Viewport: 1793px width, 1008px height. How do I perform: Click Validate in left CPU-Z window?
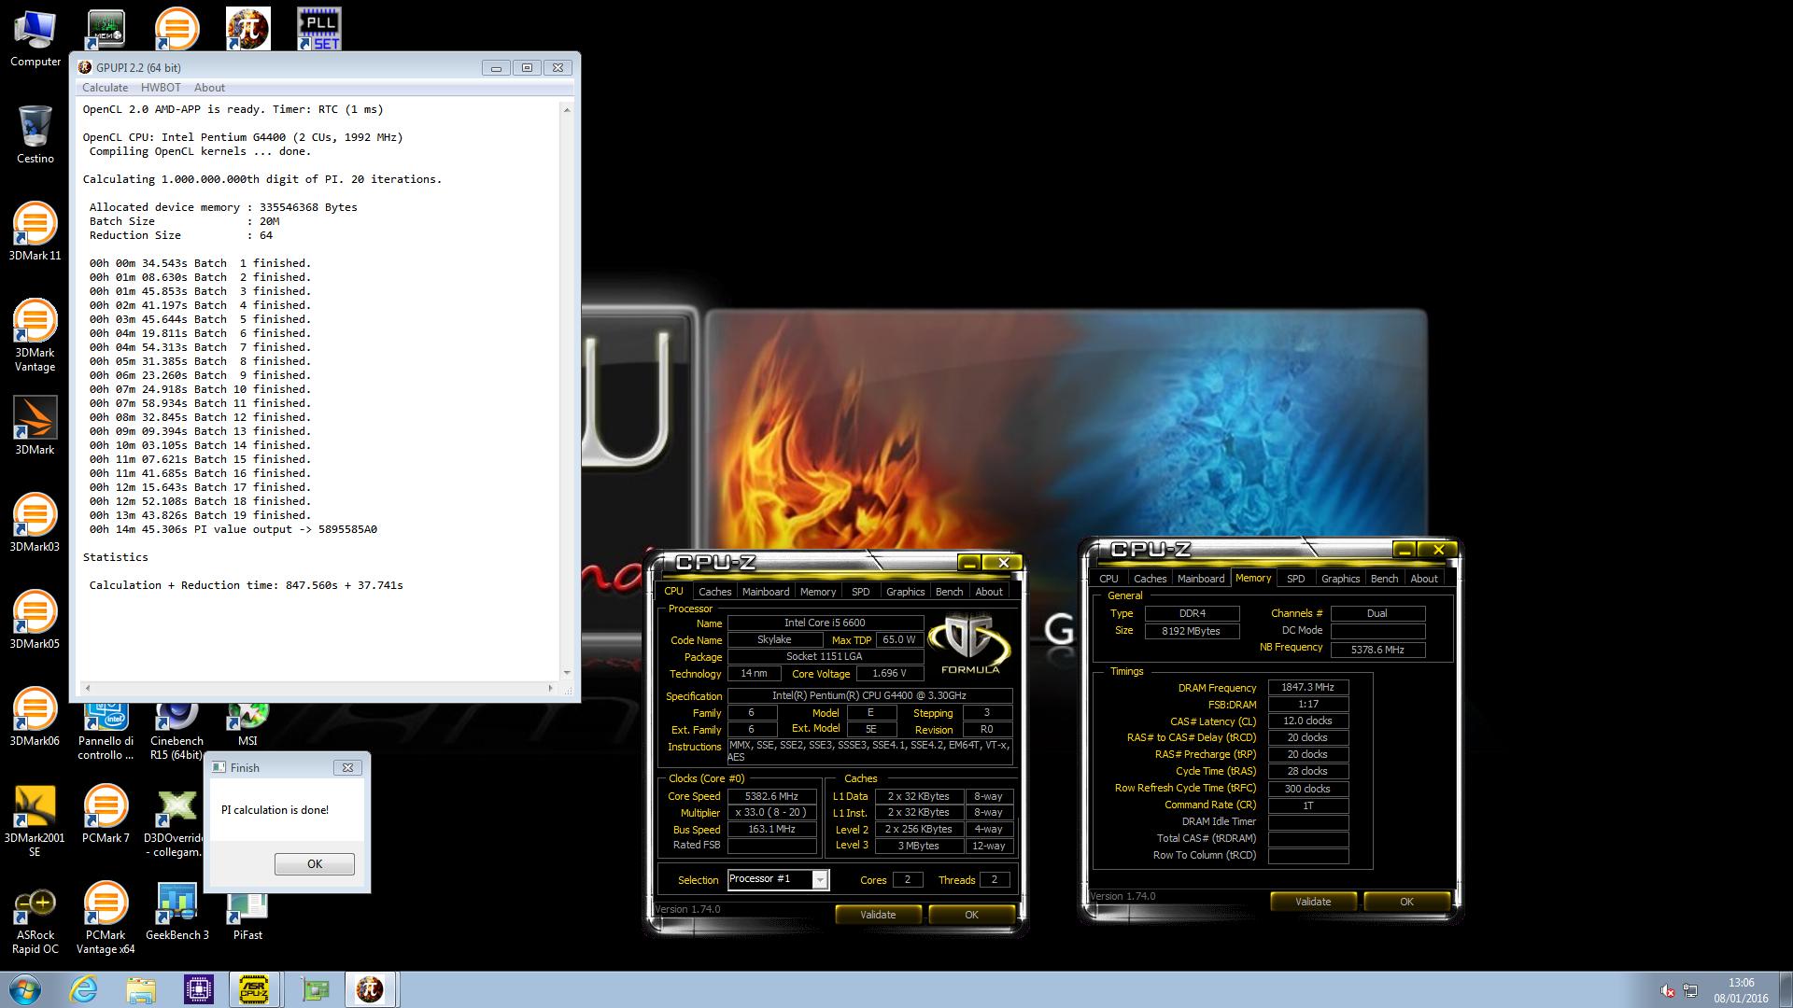point(878,915)
